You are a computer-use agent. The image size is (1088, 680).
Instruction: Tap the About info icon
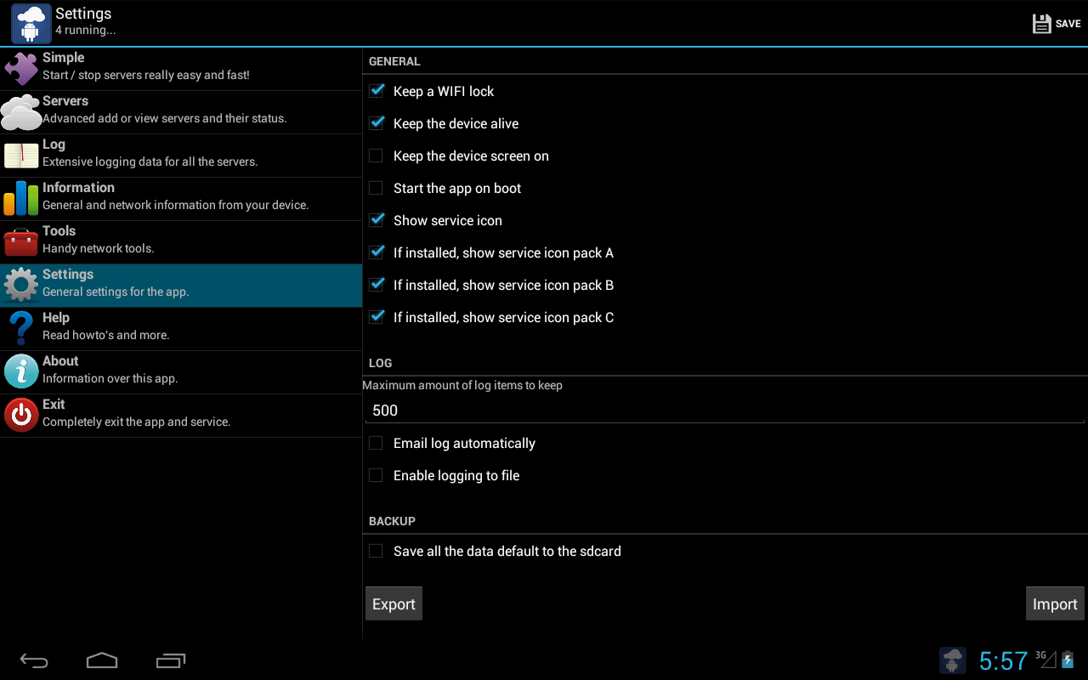(x=20, y=372)
